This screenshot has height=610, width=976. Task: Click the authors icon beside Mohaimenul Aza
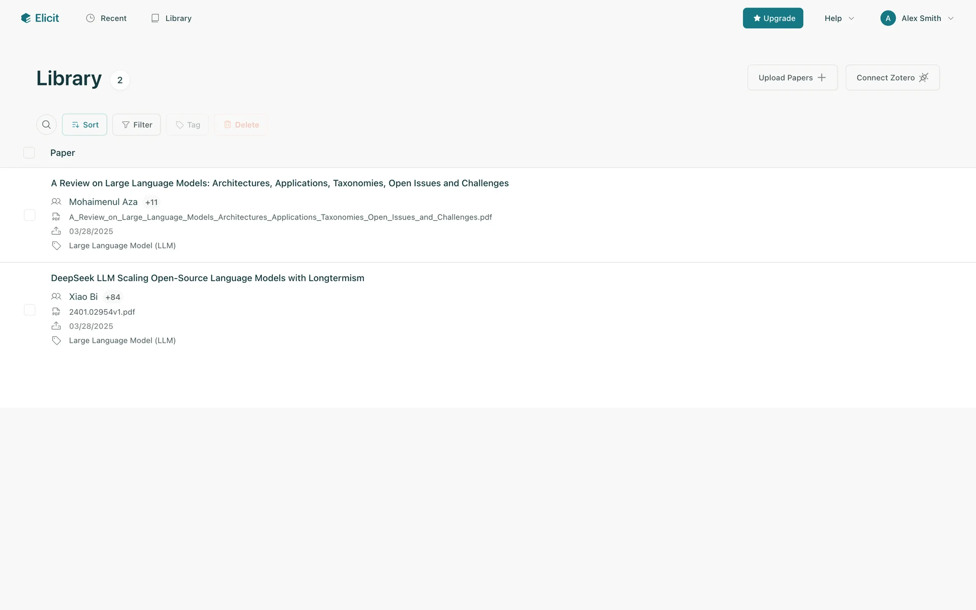56,202
